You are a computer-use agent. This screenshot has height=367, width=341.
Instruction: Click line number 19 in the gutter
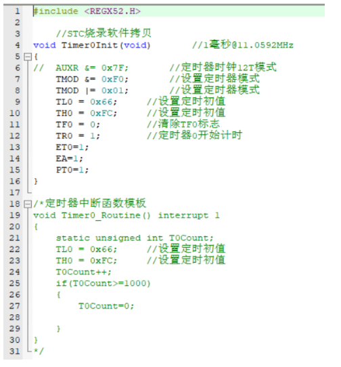click(14, 215)
